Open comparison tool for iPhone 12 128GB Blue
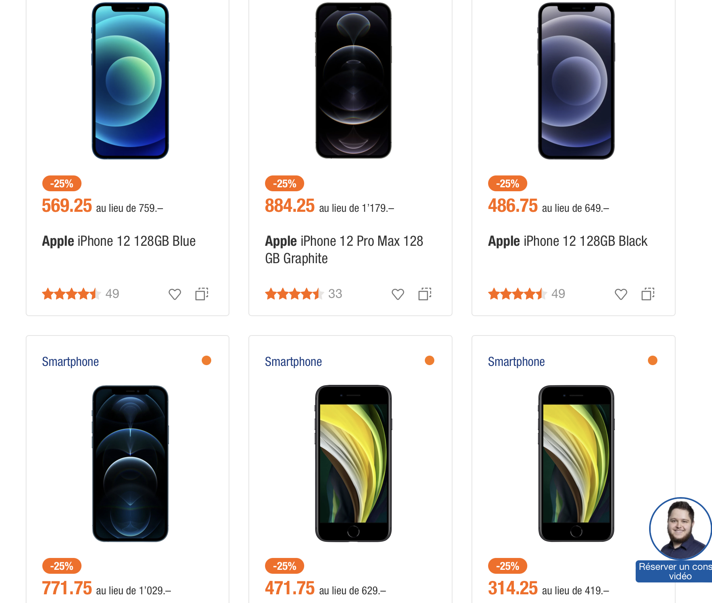This screenshot has height=603, width=712. tap(202, 294)
